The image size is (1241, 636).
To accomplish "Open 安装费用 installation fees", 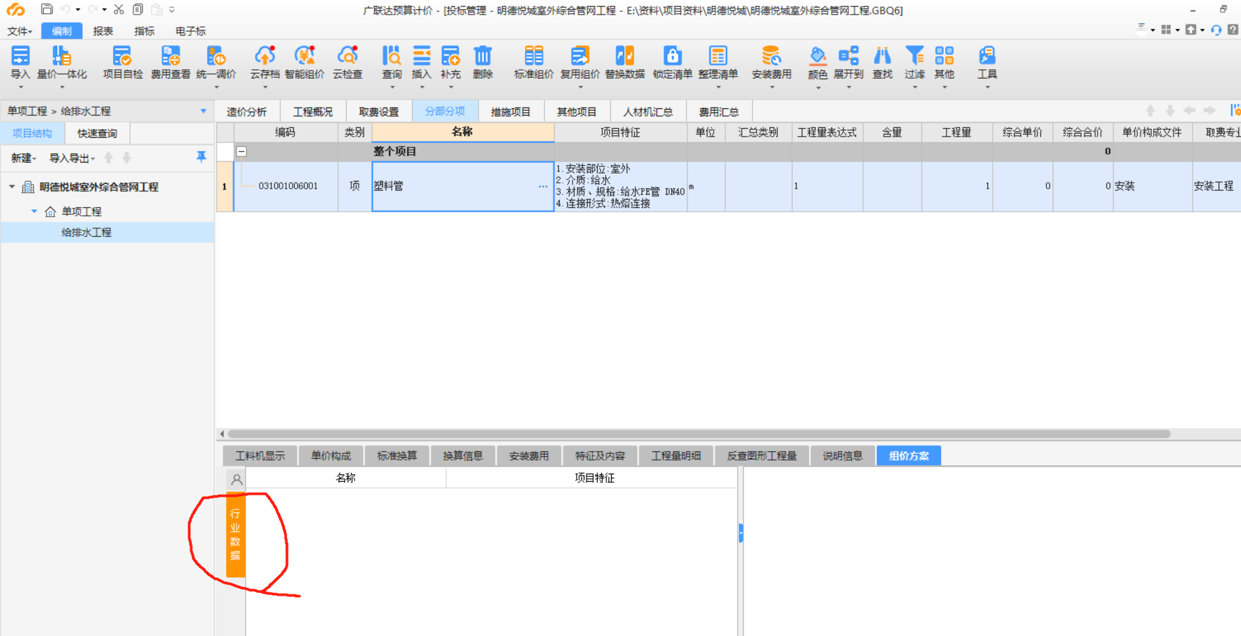I will (771, 63).
